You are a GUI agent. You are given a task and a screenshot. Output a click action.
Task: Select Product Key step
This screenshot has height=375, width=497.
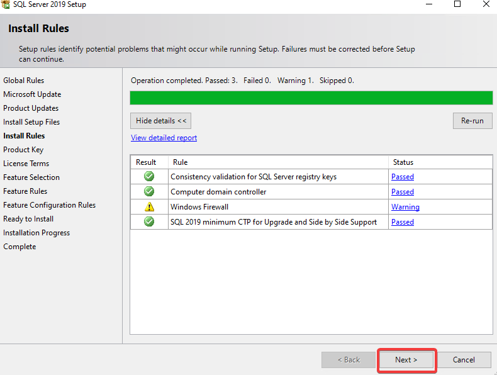coord(23,150)
